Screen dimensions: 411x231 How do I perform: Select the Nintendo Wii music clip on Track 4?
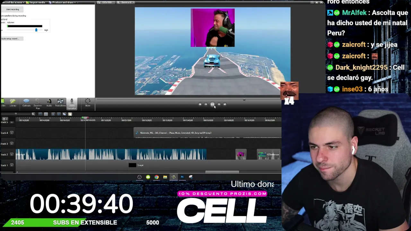[x=207, y=133]
